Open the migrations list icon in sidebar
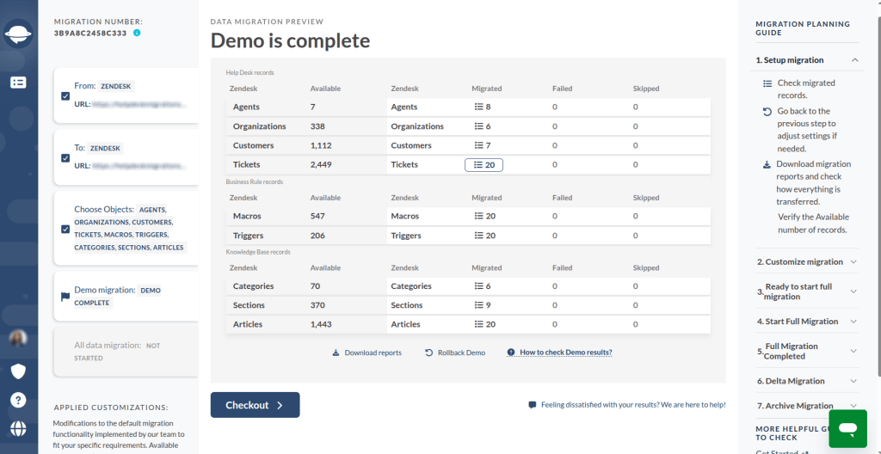Screen dimensions: 881x454 19,83
